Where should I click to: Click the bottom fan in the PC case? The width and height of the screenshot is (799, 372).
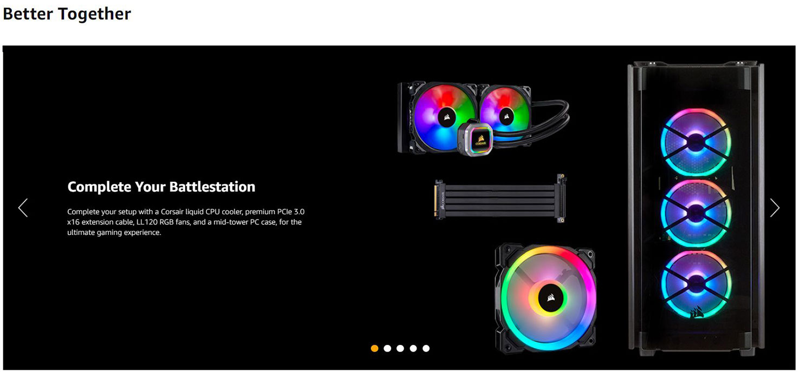(696, 284)
